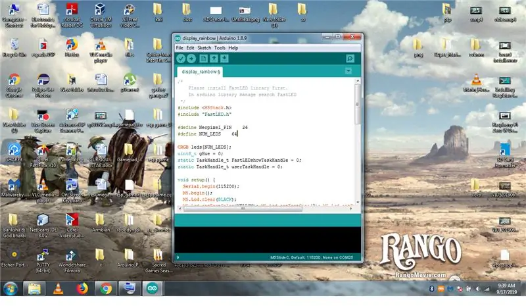This screenshot has width=526, height=306.
Task: Click the Upload arrow button in Arduino
Action: [x=191, y=59]
